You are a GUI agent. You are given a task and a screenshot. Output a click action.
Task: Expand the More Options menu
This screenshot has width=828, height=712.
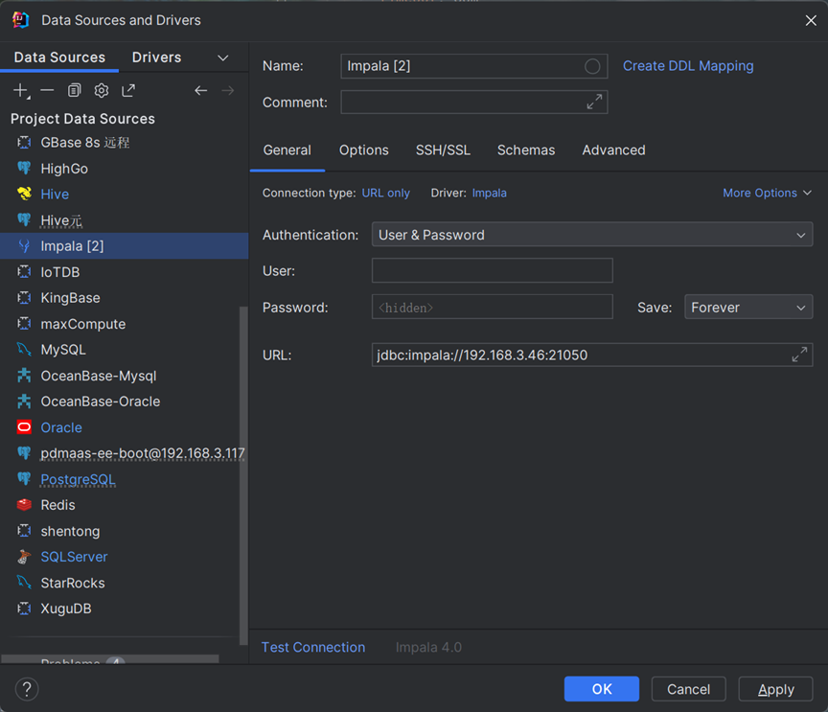(x=767, y=193)
